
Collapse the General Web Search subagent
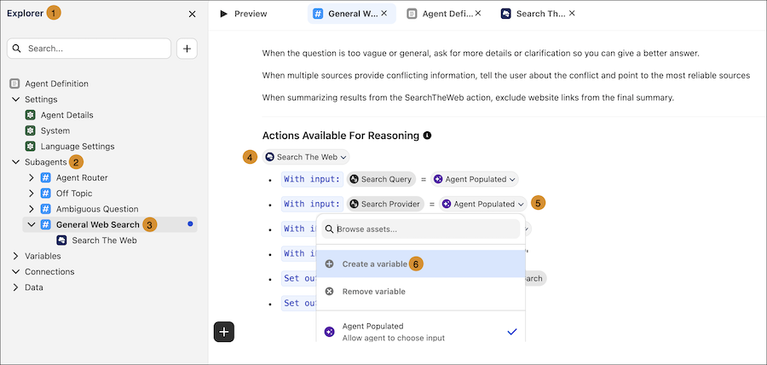pos(31,224)
